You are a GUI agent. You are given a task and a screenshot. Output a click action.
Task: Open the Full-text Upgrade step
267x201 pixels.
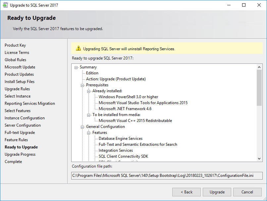tap(20, 133)
